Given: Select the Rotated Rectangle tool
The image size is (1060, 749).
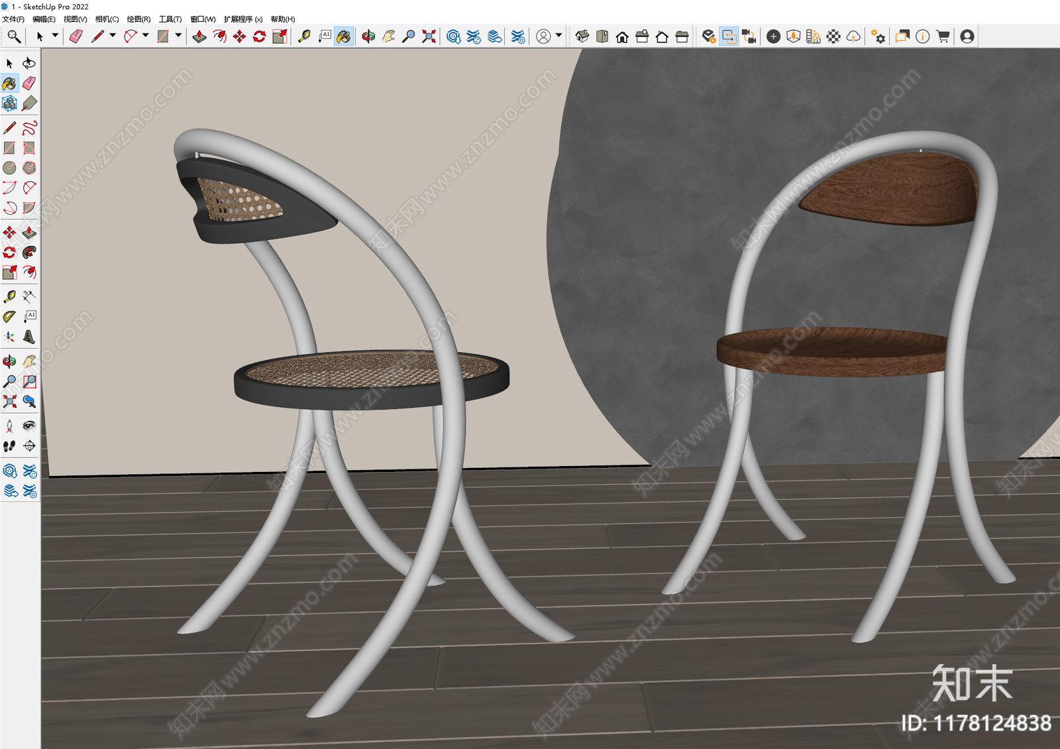Looking at the screenshot, I should [x=29, y=147].
